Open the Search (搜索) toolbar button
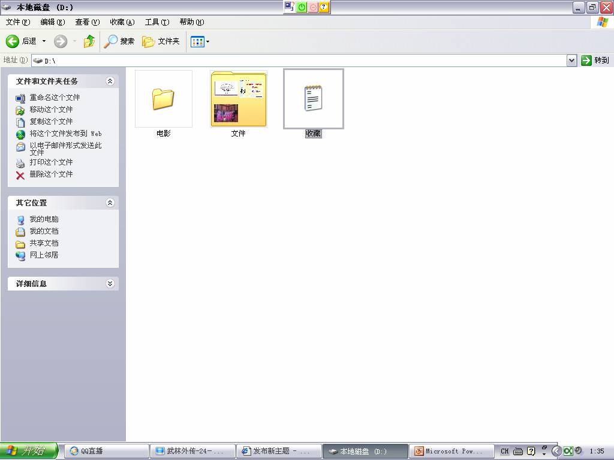The image size is (614, 460). (x=119, y=41)
